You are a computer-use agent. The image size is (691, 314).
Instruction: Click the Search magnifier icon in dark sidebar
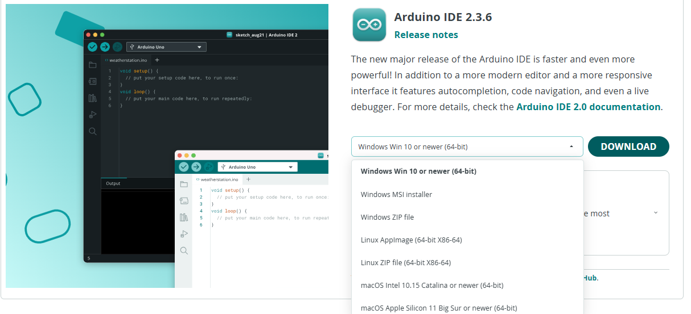coord(92,131)
